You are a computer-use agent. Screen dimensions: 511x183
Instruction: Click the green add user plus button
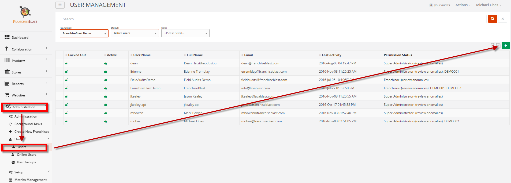(506, 46)
